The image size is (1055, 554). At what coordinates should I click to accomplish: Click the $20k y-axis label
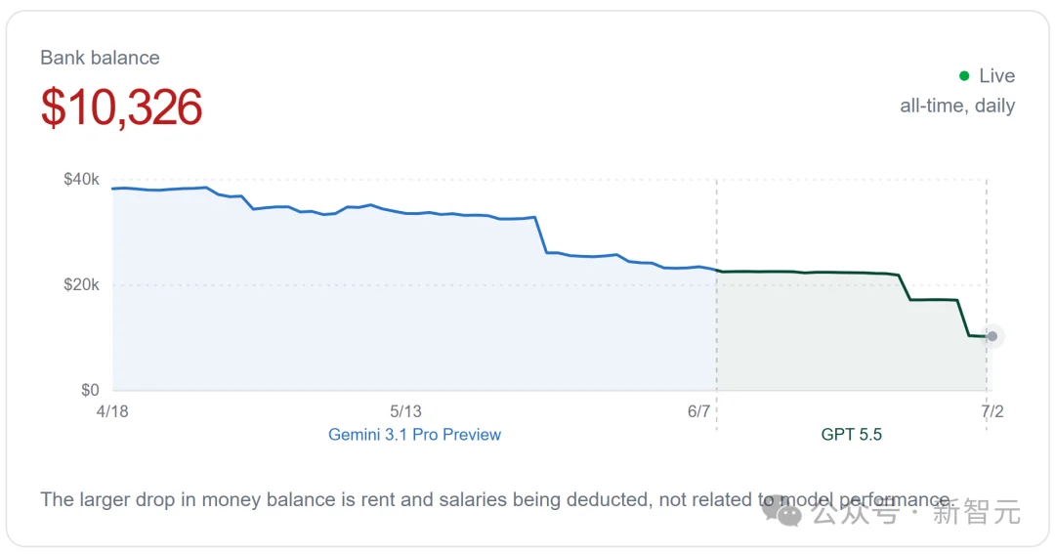(x=81, y=284)
